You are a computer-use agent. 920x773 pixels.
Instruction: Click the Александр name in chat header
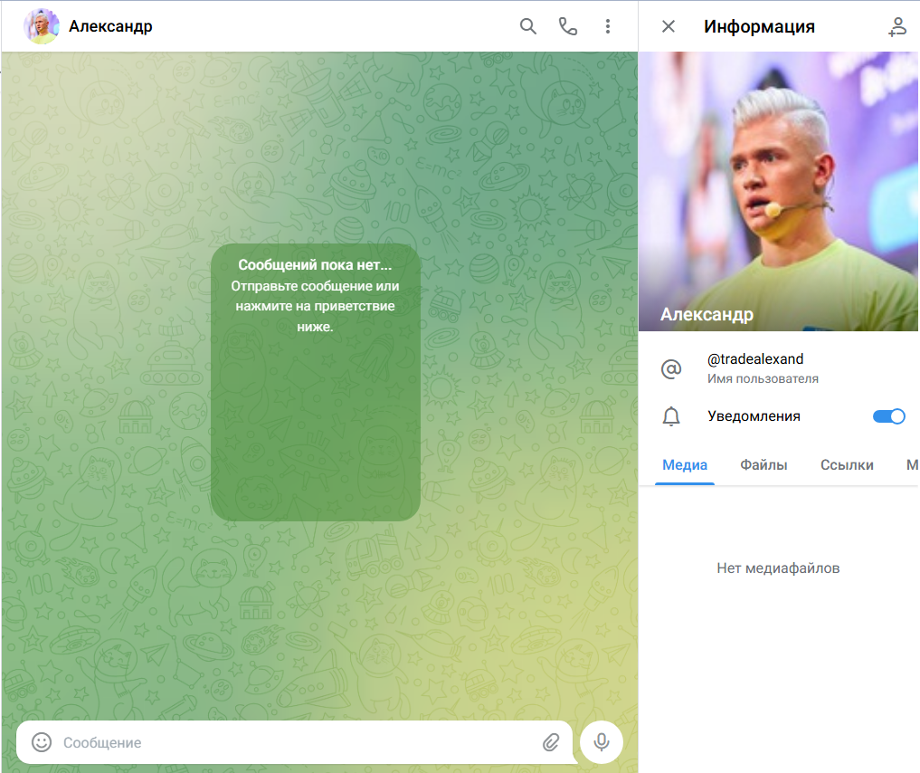point(110,26)
